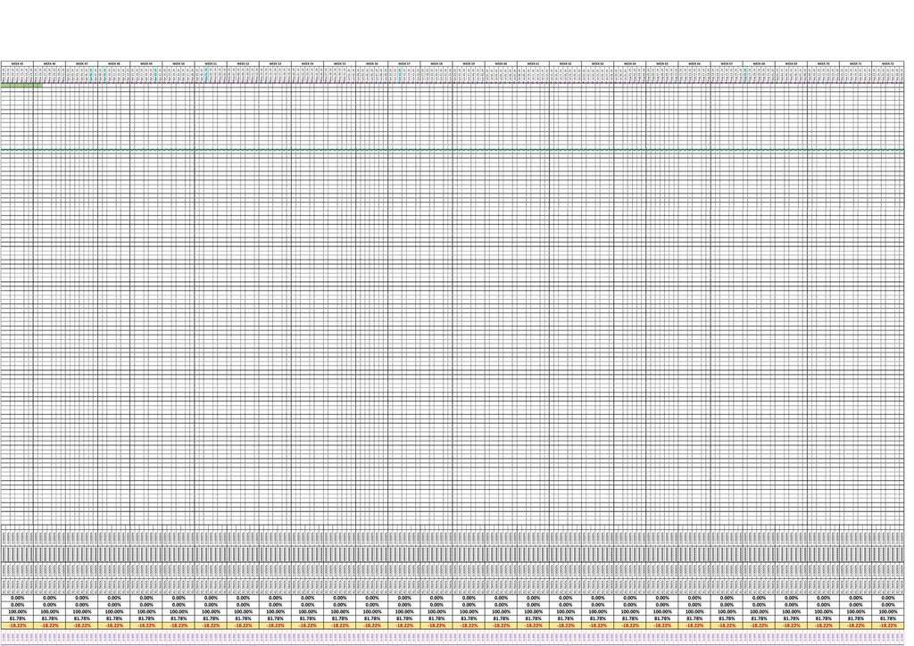
Task: Choose the WEEK 55 header cell
Action: [x=340, y=63]
